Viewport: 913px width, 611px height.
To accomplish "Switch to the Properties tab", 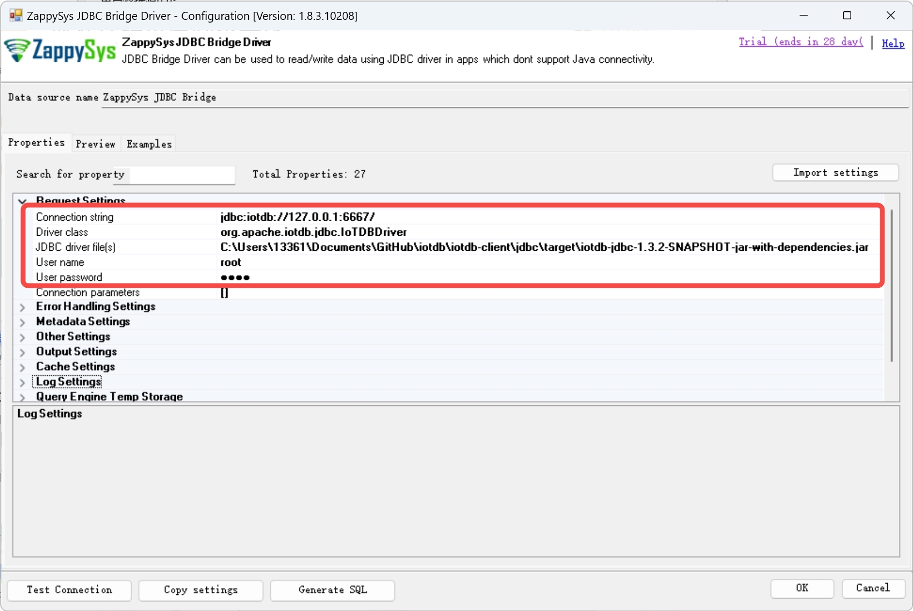I will click(x=37, y=142).
